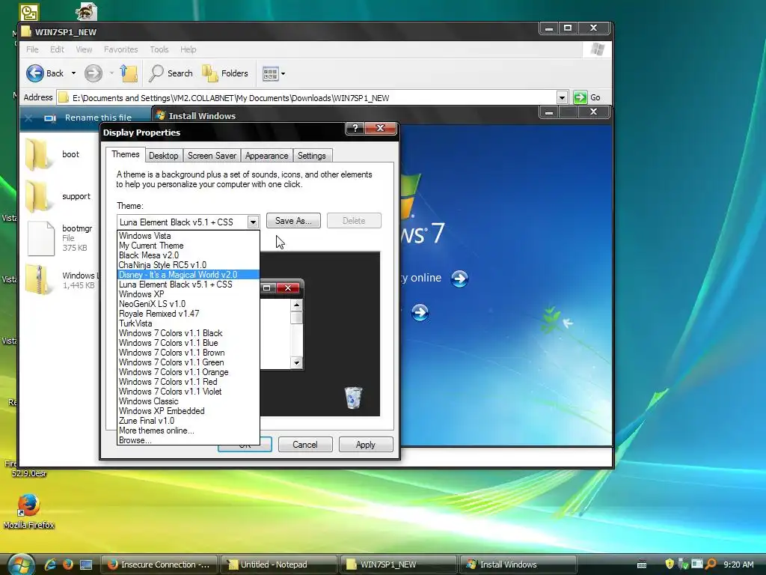The image size is (766, 575).
Task: Open the File menu in Explorer
Action: click(x=32, y=49)
